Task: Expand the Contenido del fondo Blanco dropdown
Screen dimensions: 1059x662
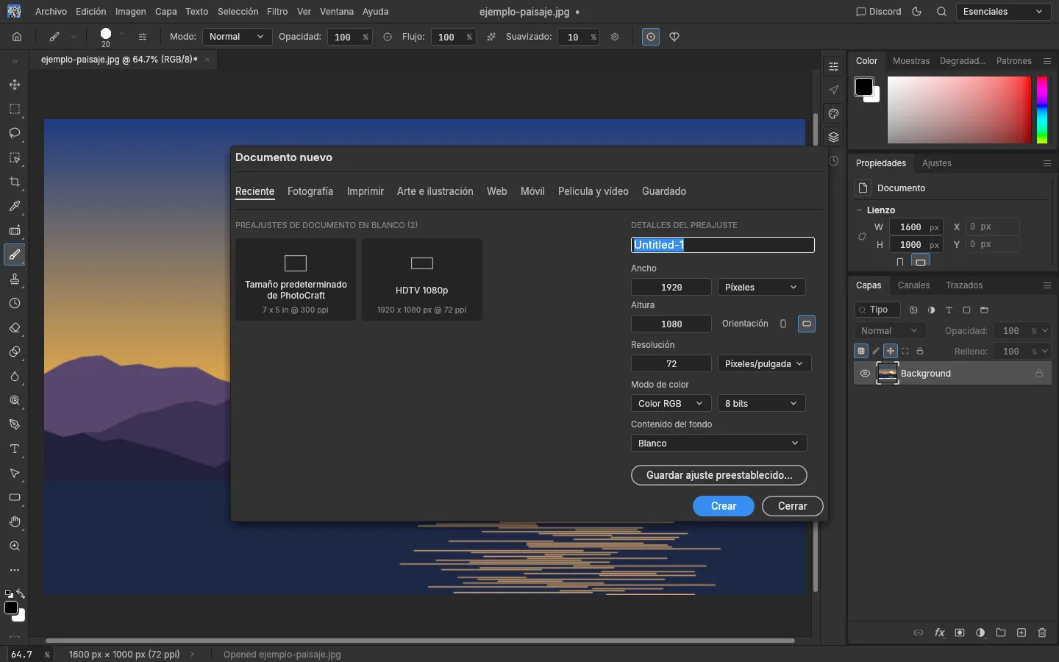Action: (x=719, y=444)
